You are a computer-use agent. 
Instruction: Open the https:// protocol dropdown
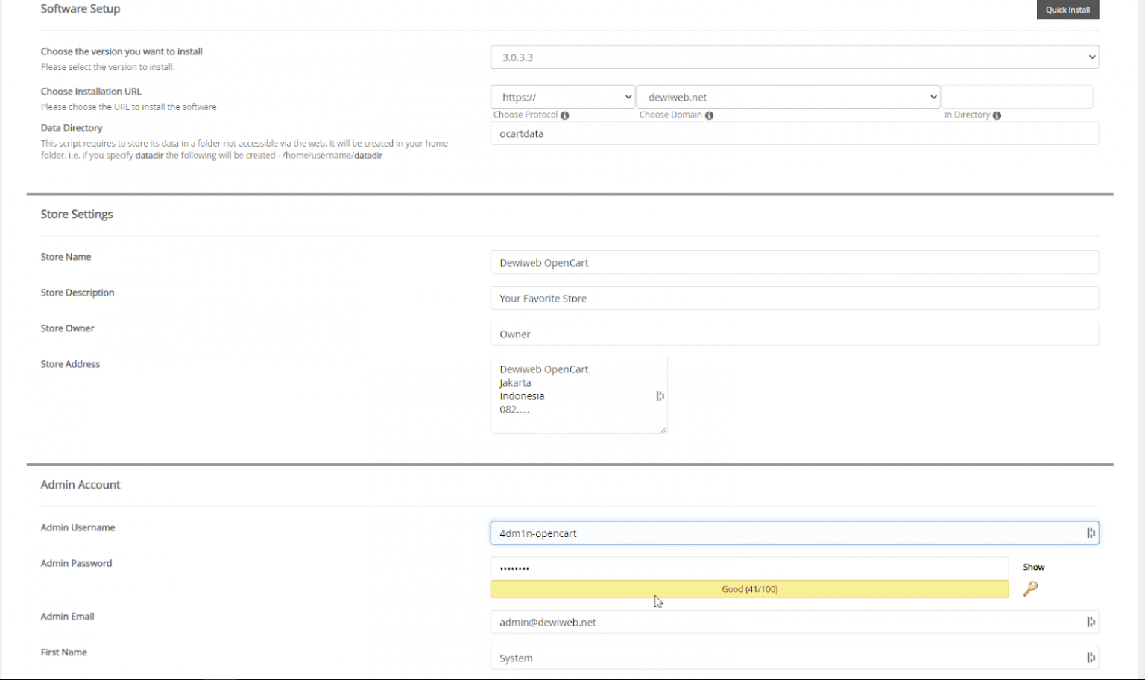point(563,97)
